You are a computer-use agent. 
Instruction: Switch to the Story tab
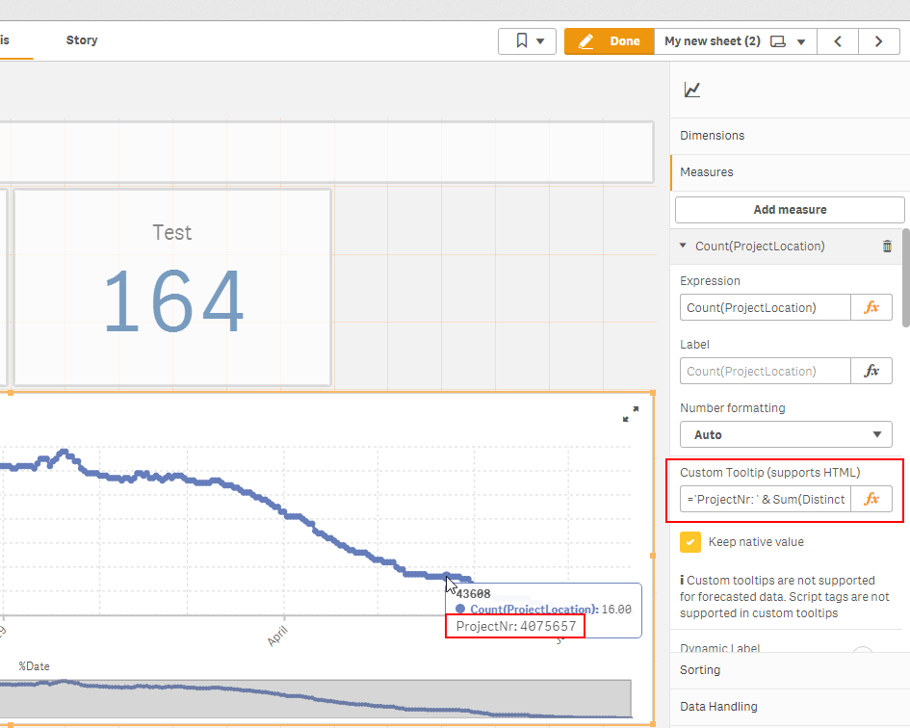click(x=81, y=40)
